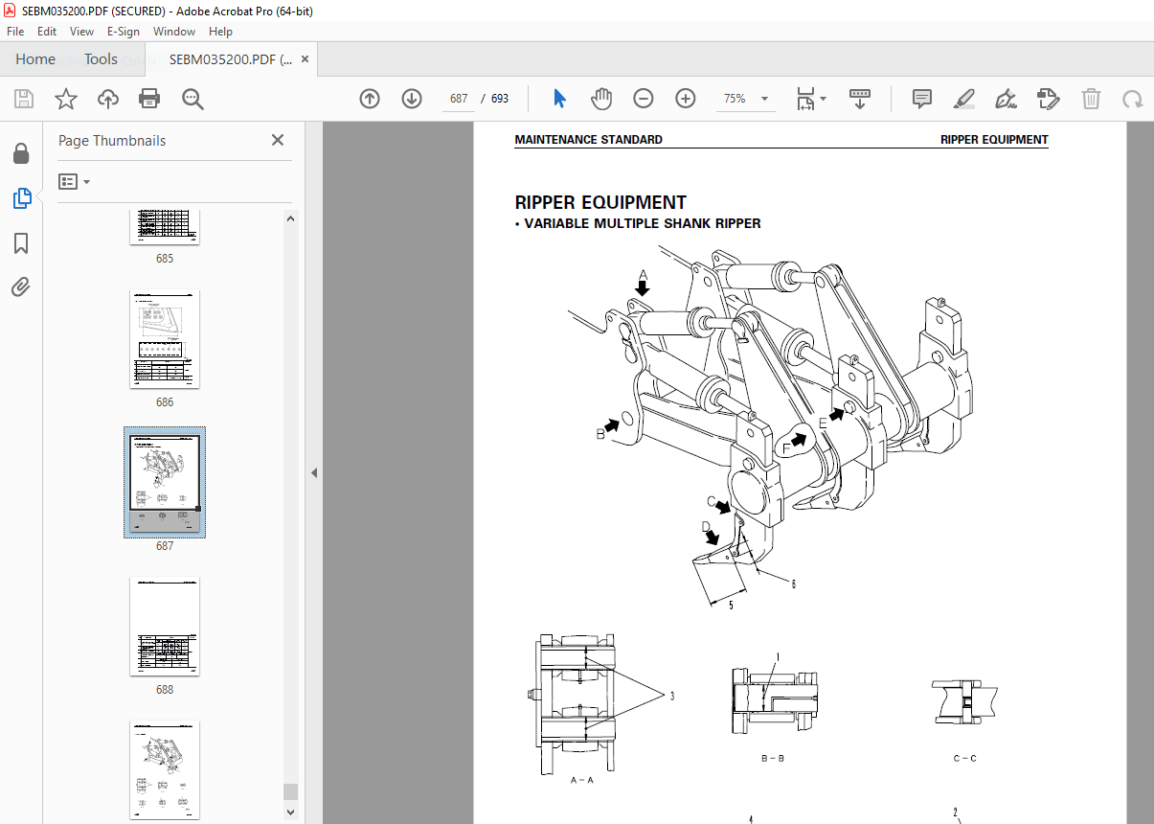Add a comment with the note icon
The width and height of the screenshot is (1154, 824).
tap(922, 99)
